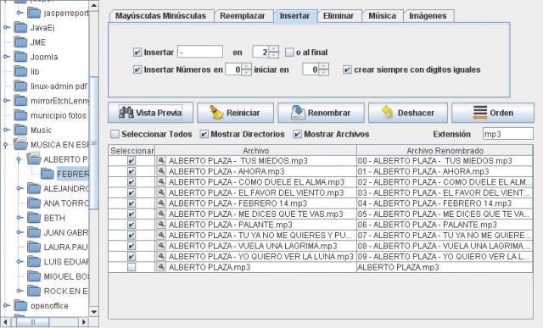Select the unchecked ALBERTO PLAZA.mp3 row checkbox
The width and height of the screenshot is (543, 328).
(x=132, y=267)
